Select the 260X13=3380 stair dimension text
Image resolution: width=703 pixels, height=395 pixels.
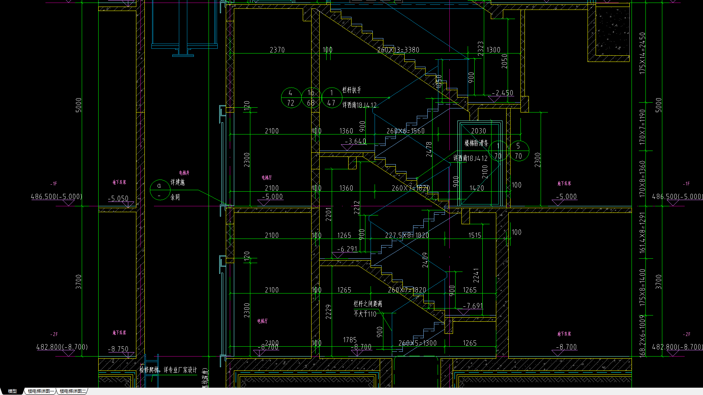398,50
